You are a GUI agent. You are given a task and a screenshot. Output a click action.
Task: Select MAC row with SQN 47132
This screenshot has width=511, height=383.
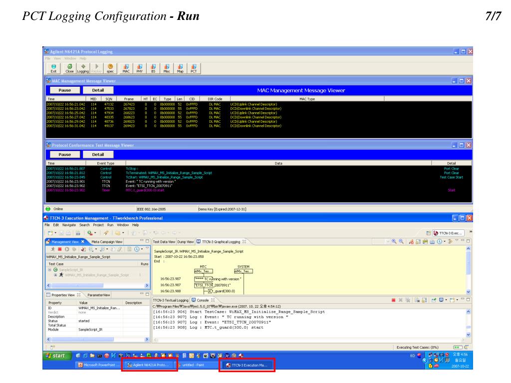pyautogui.click(x=259, y=104)
